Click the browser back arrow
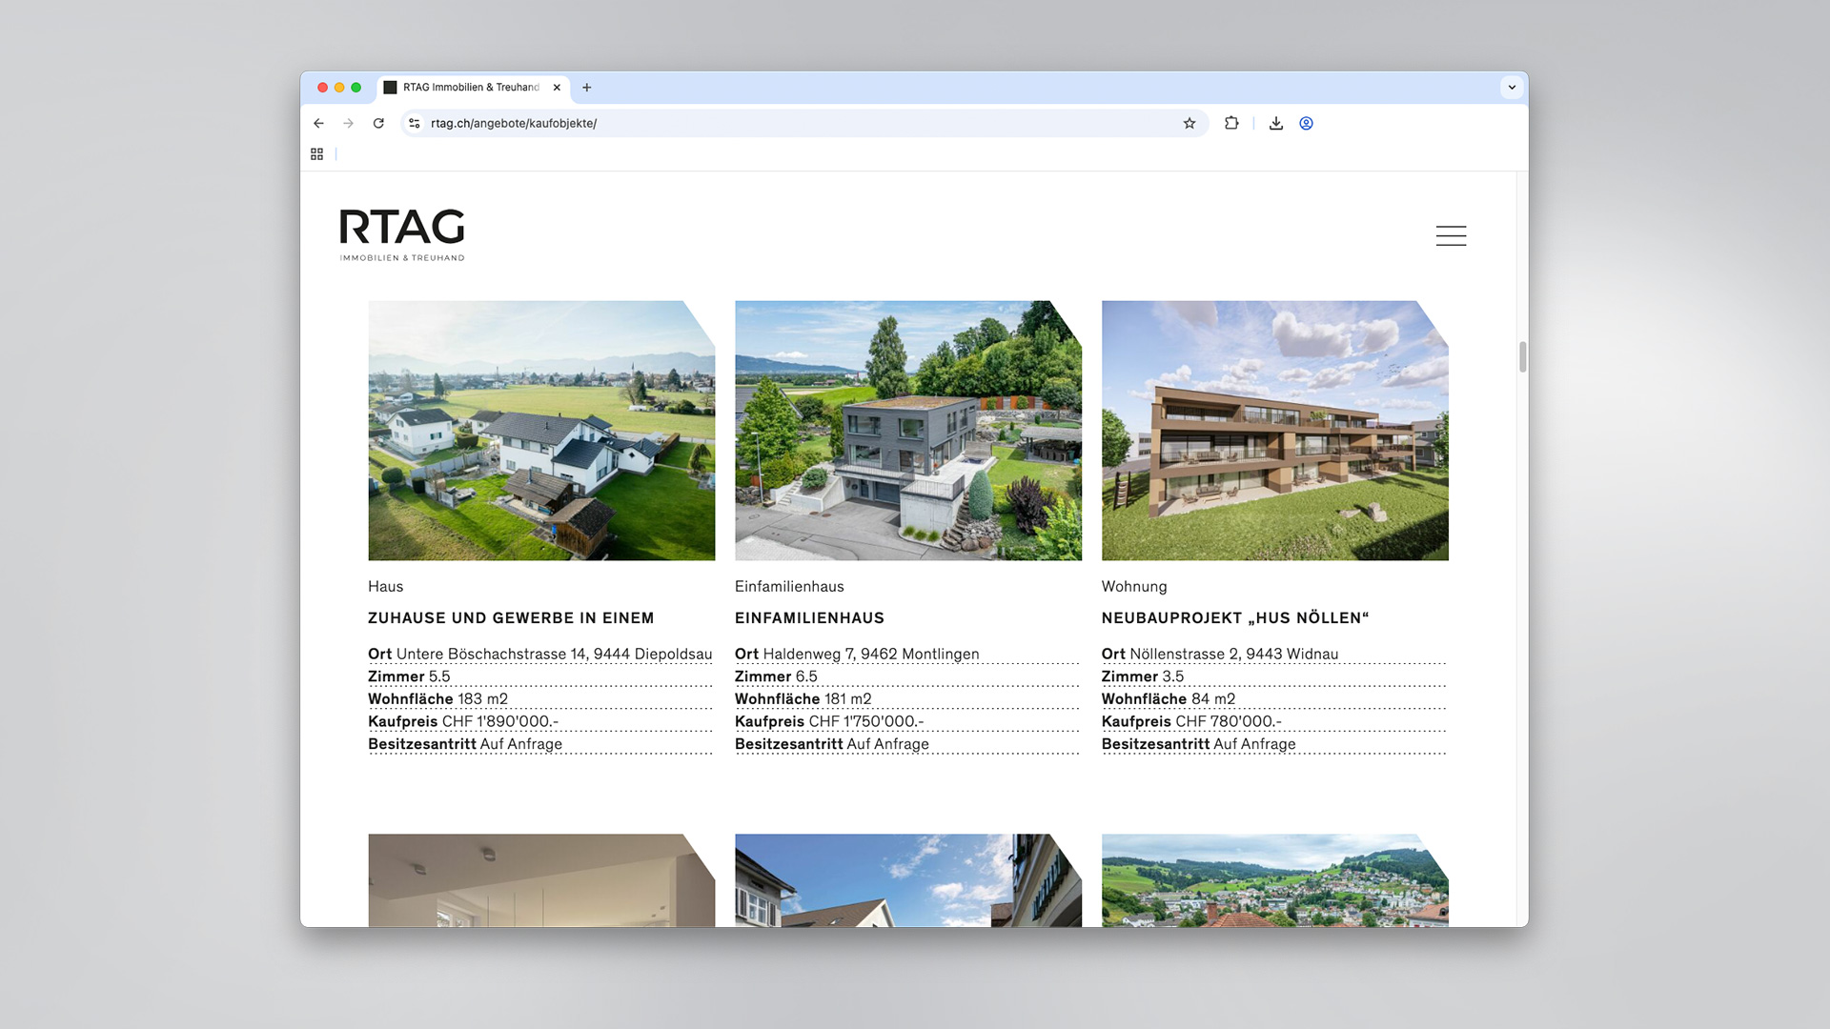The width and height of the screenshot is (1830, 1029). [318, 123]
